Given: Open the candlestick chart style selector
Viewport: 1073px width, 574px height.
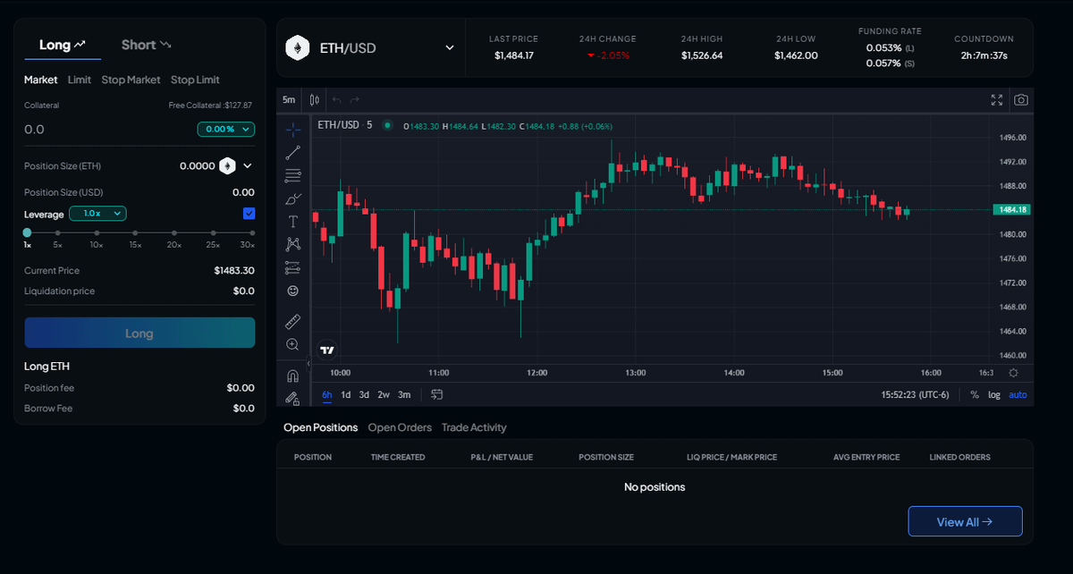Looking at the screenshot, I should tap(314, 100).
